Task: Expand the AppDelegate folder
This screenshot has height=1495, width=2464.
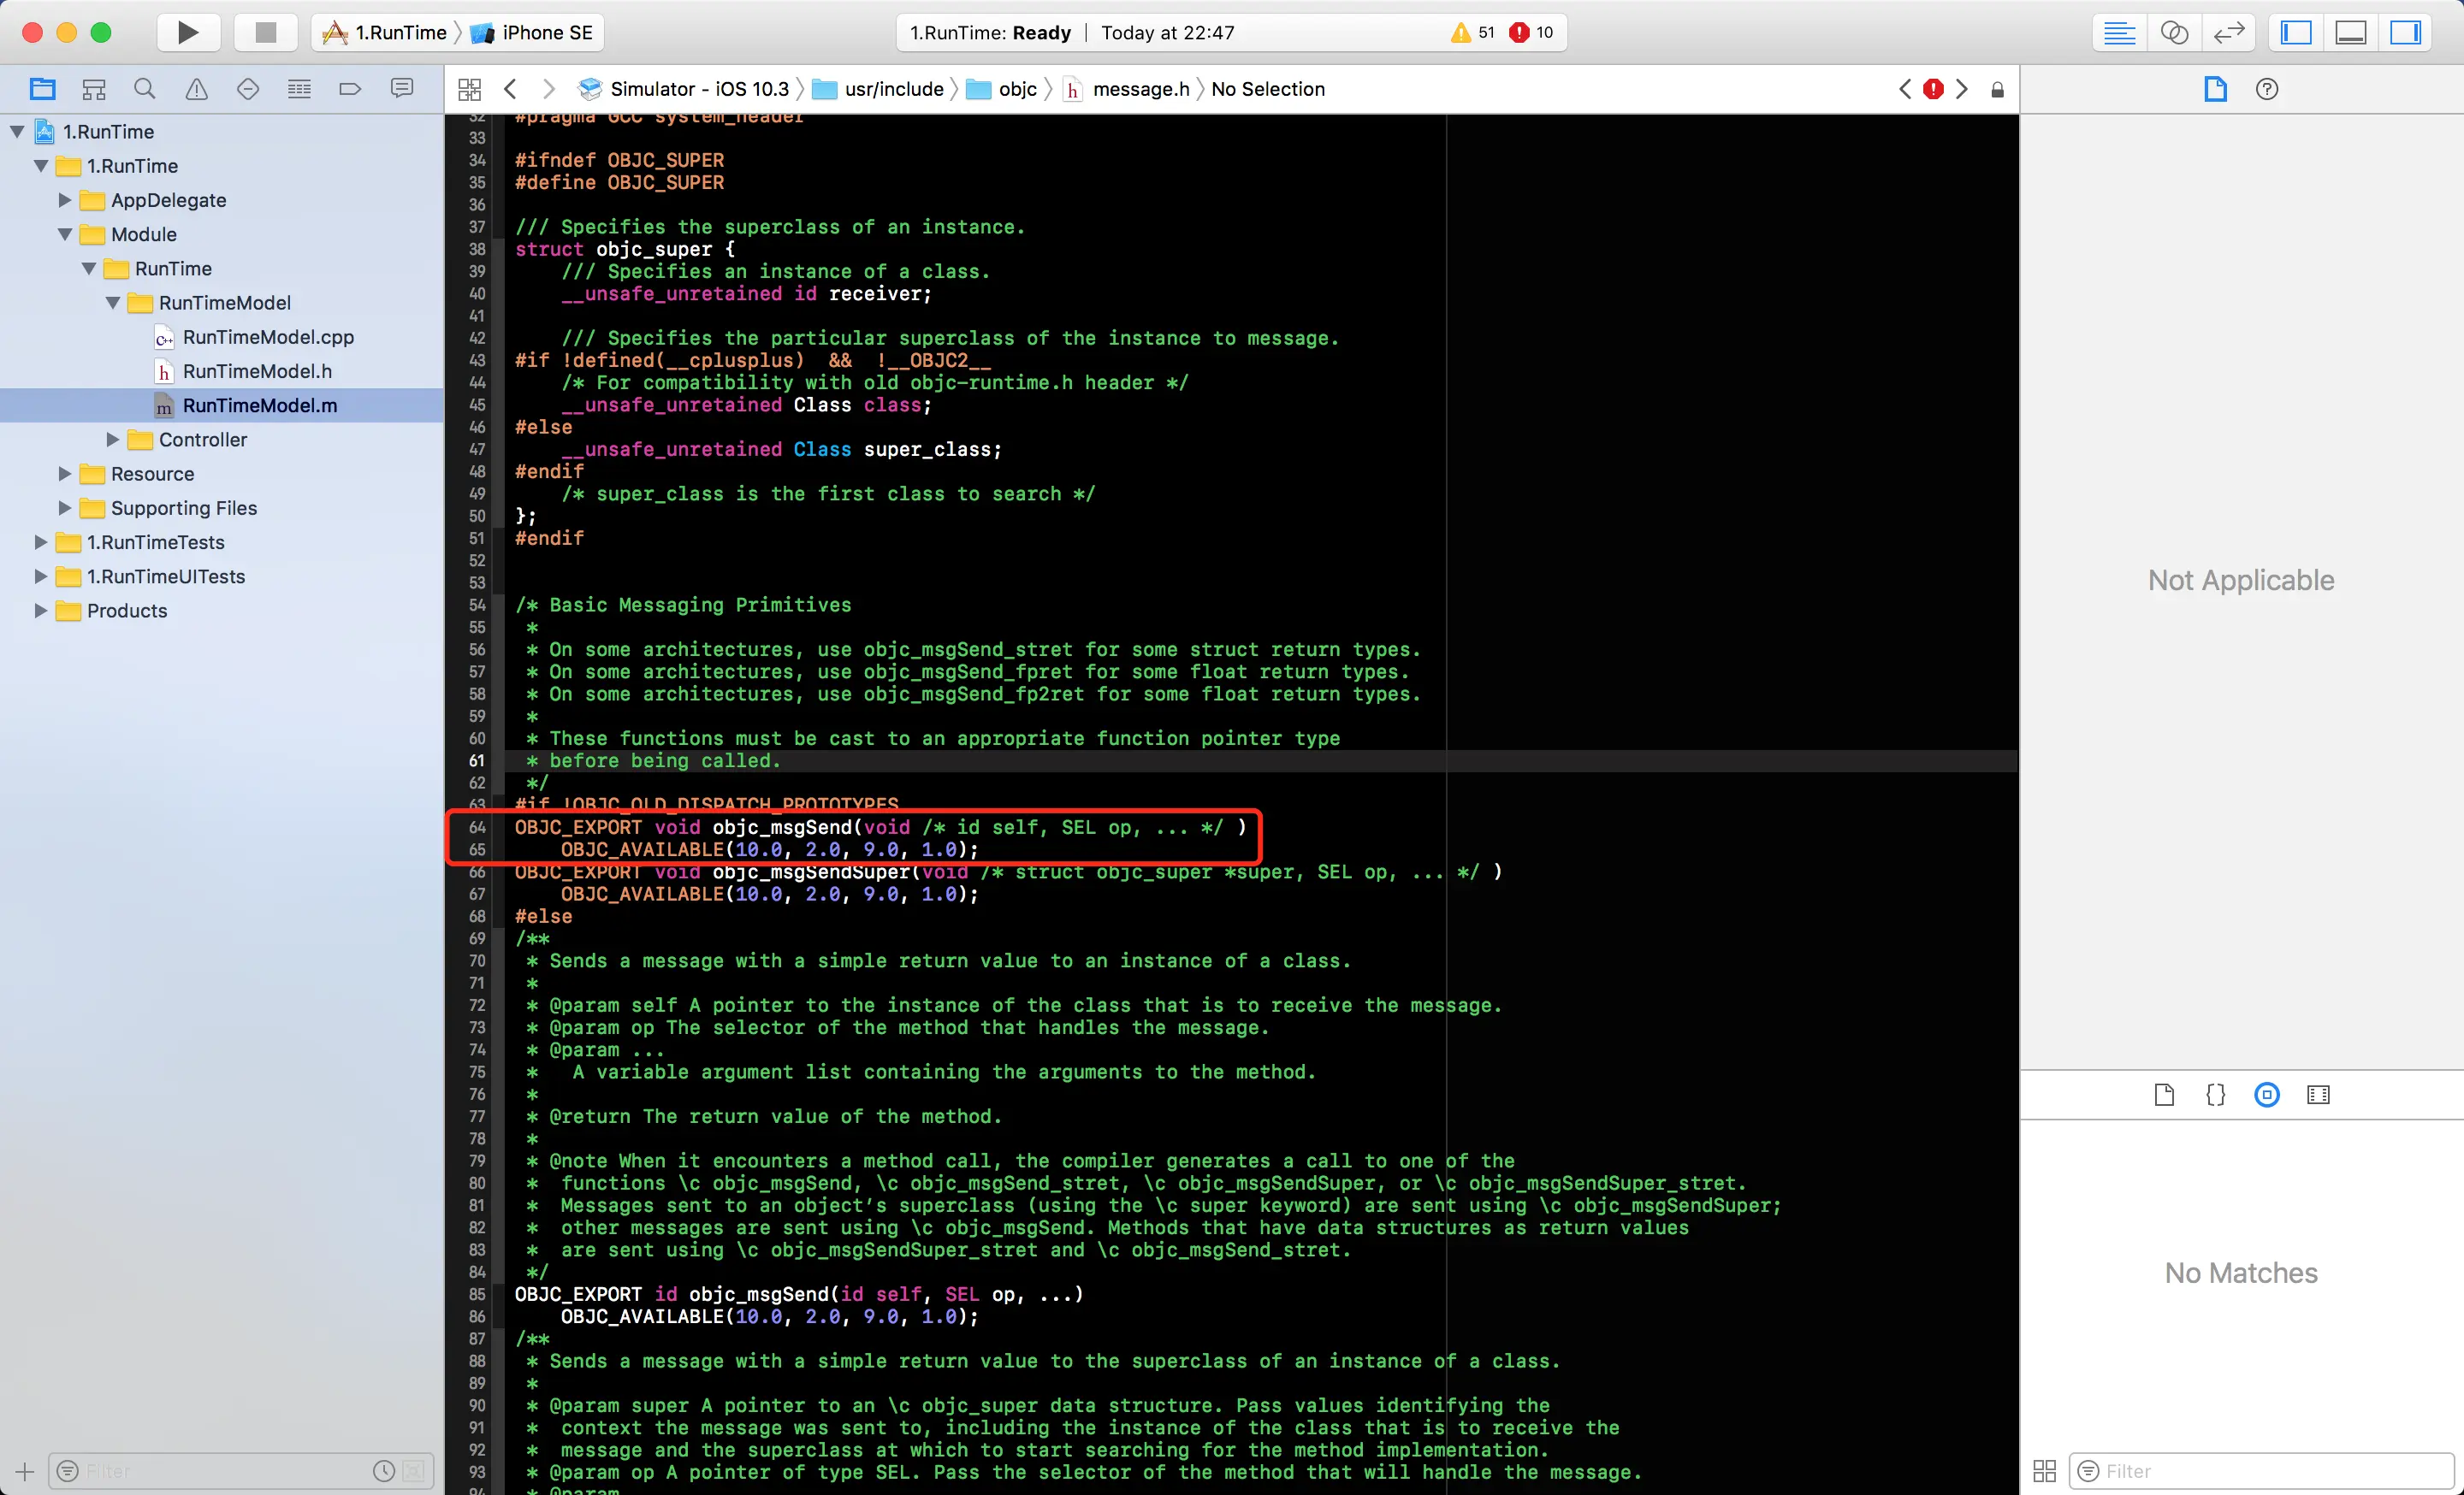Action: pyautogui.click(x=65, y=200)
